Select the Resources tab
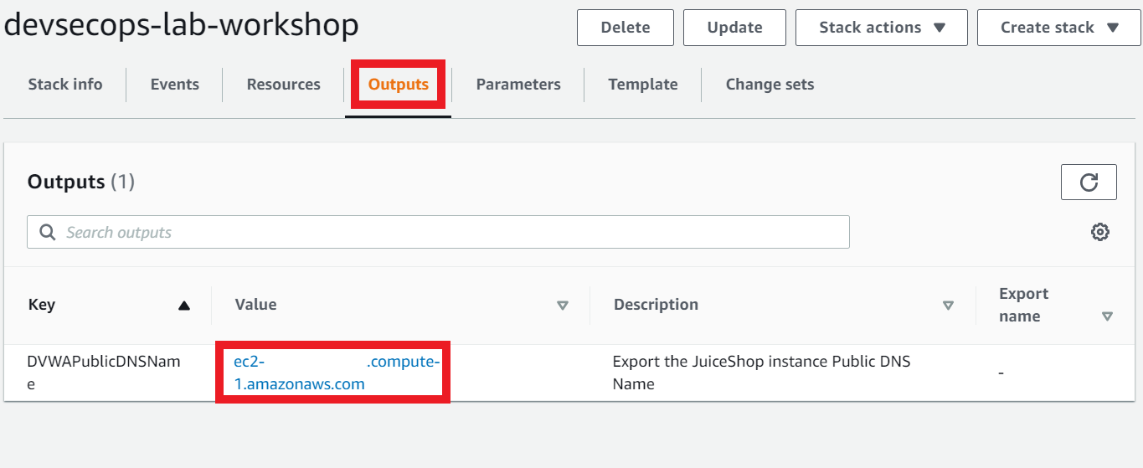Image resolution: width=1143 pixels, height=468 pixels. [x=283, y=85]
